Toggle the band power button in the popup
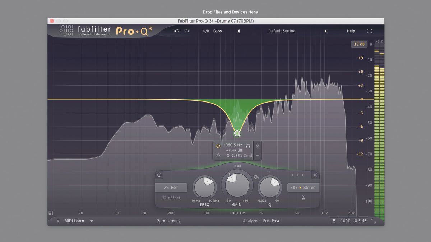Screen dimensions: 431x242 (x=218, y=146)
